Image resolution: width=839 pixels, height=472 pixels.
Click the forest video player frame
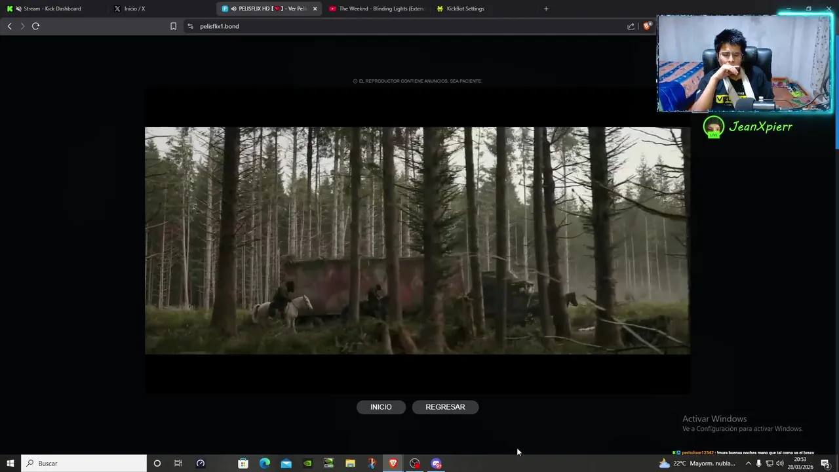coord(418,241)
